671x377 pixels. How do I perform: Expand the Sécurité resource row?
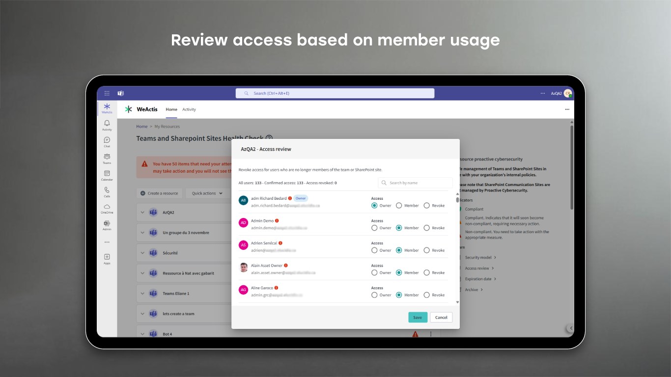tap(142, 253)
